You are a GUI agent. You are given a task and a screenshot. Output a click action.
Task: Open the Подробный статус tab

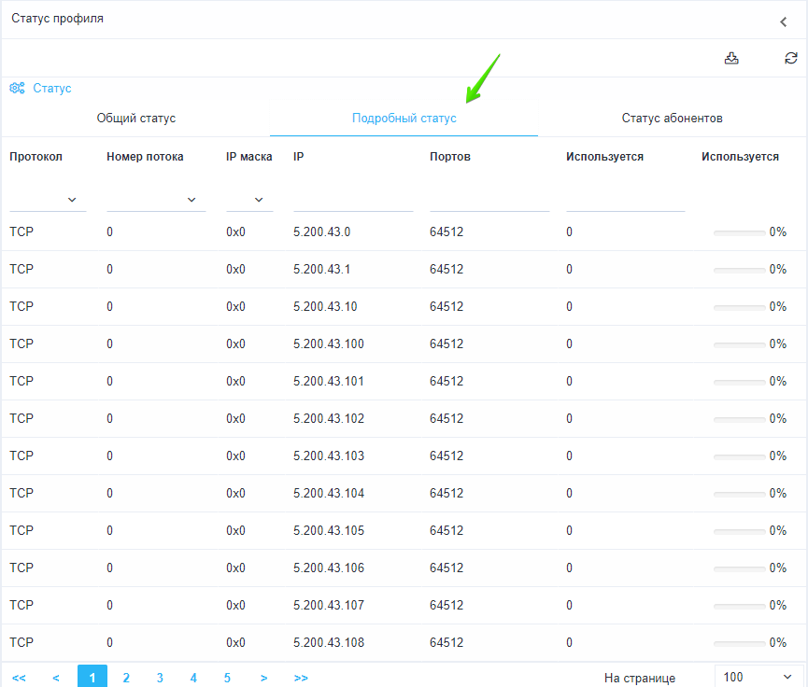tap(404, 119)
